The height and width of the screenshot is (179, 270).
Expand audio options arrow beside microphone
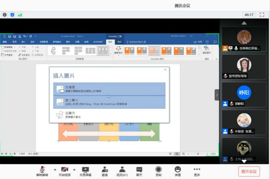coord(51,169)
